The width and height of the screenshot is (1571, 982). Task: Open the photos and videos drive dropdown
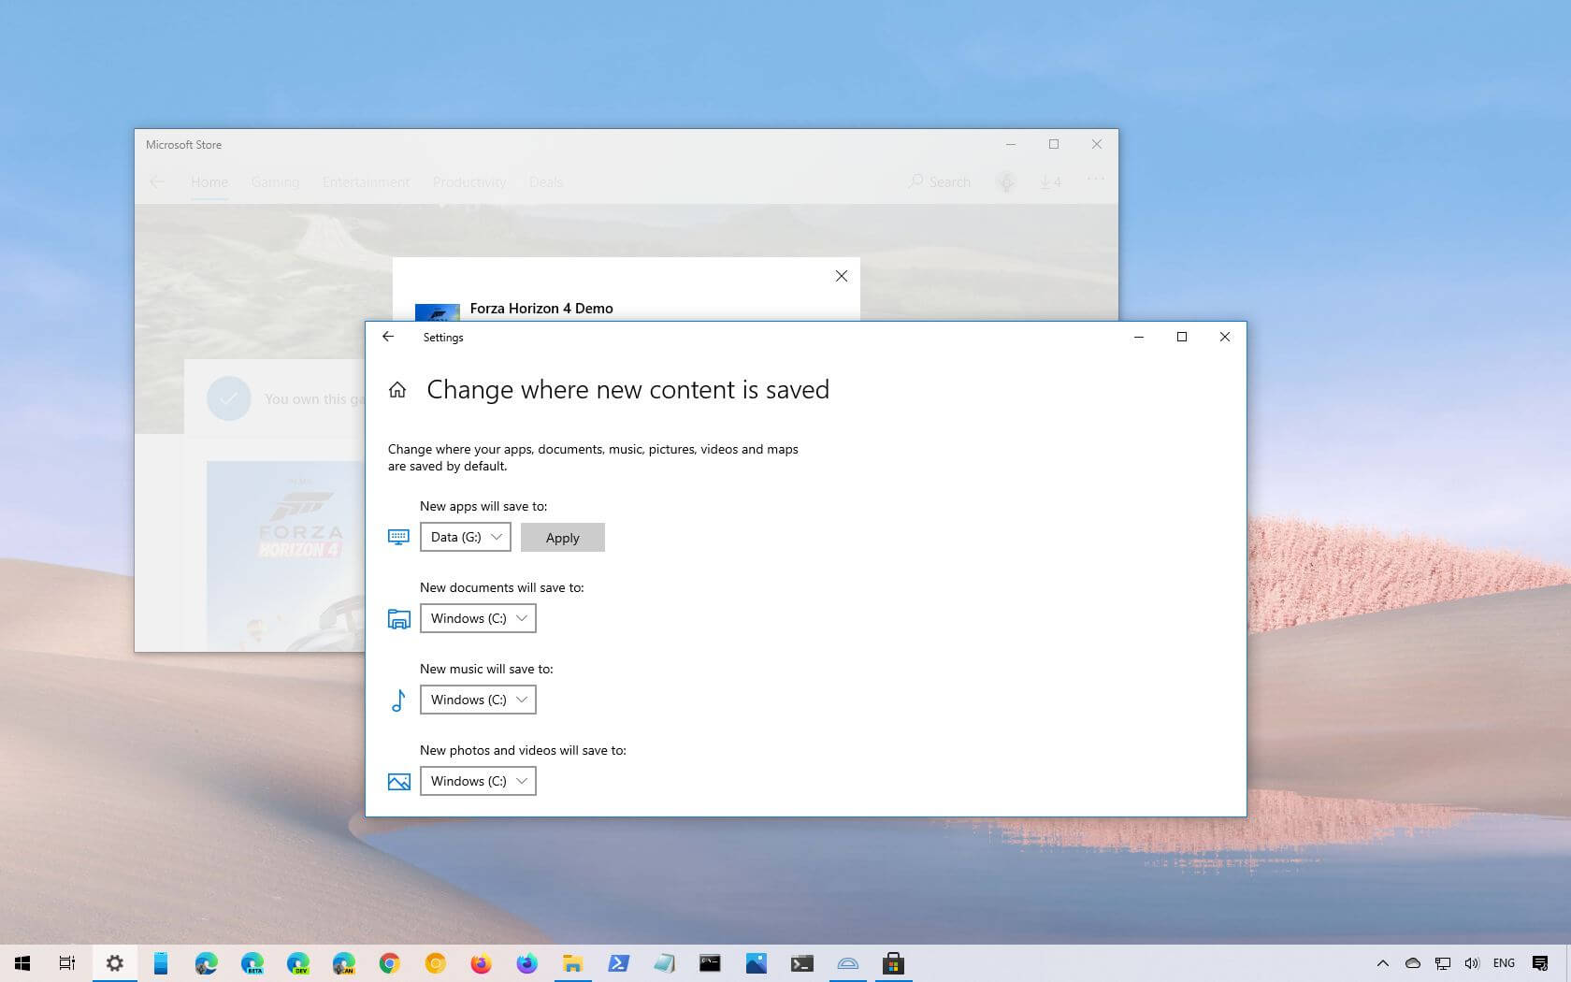[x=478, y=781]
